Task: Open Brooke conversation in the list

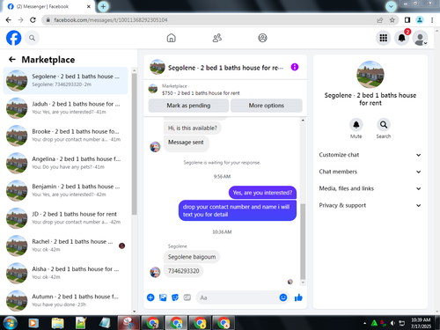Action: tap(65, 136)
